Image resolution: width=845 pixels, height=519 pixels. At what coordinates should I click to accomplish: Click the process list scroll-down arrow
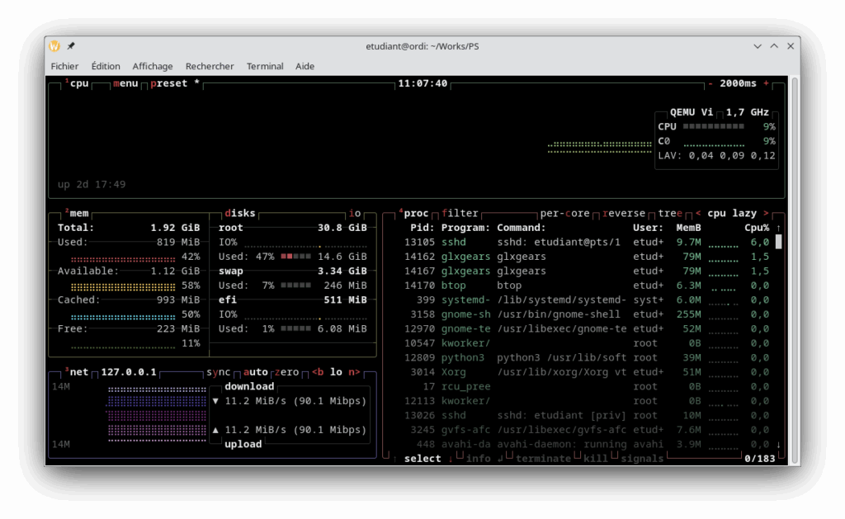778,445
